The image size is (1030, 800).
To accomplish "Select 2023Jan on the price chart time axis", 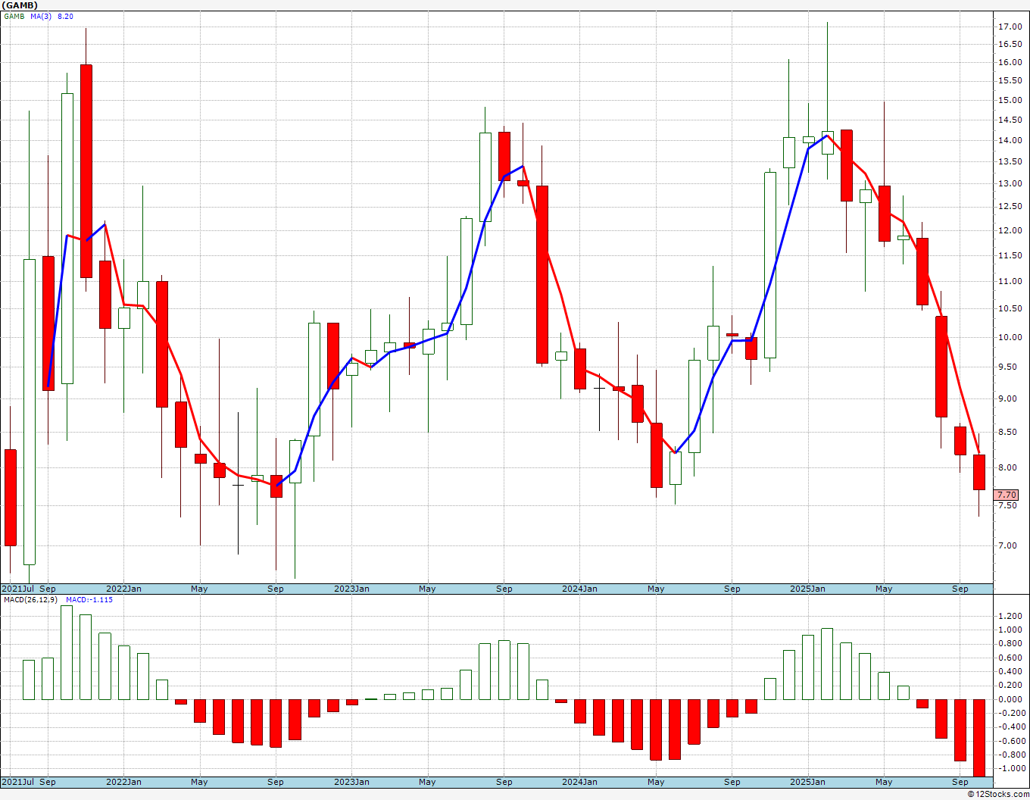I will (351, 589).
